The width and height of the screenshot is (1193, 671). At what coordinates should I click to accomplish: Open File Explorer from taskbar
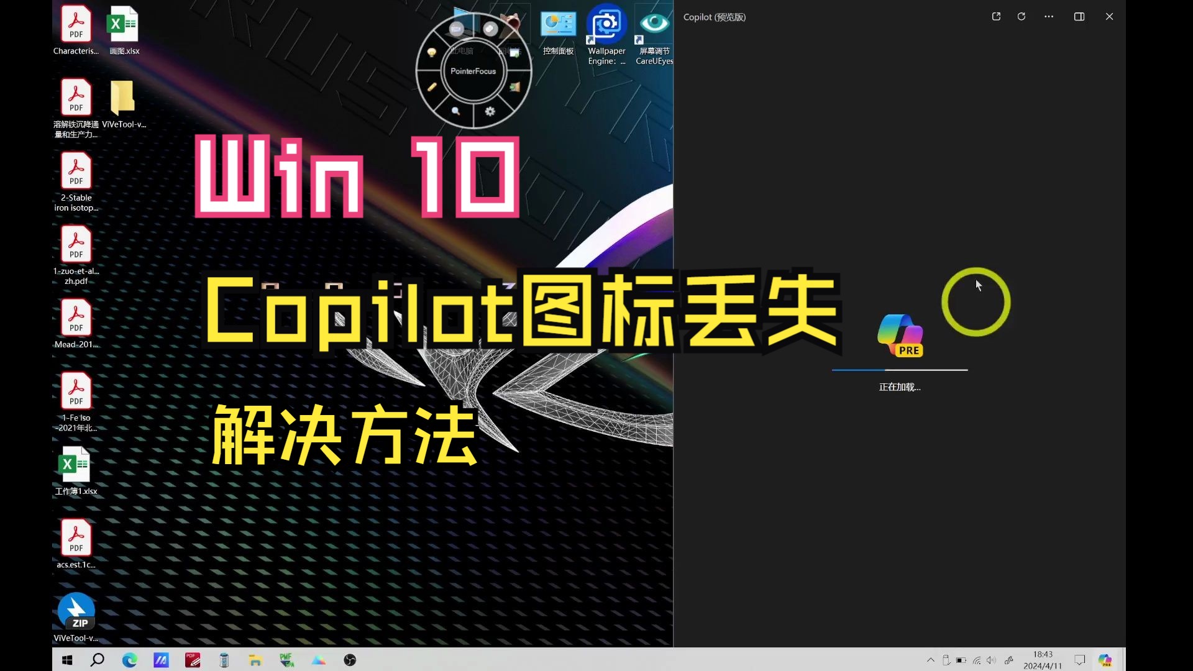(255, 660)
